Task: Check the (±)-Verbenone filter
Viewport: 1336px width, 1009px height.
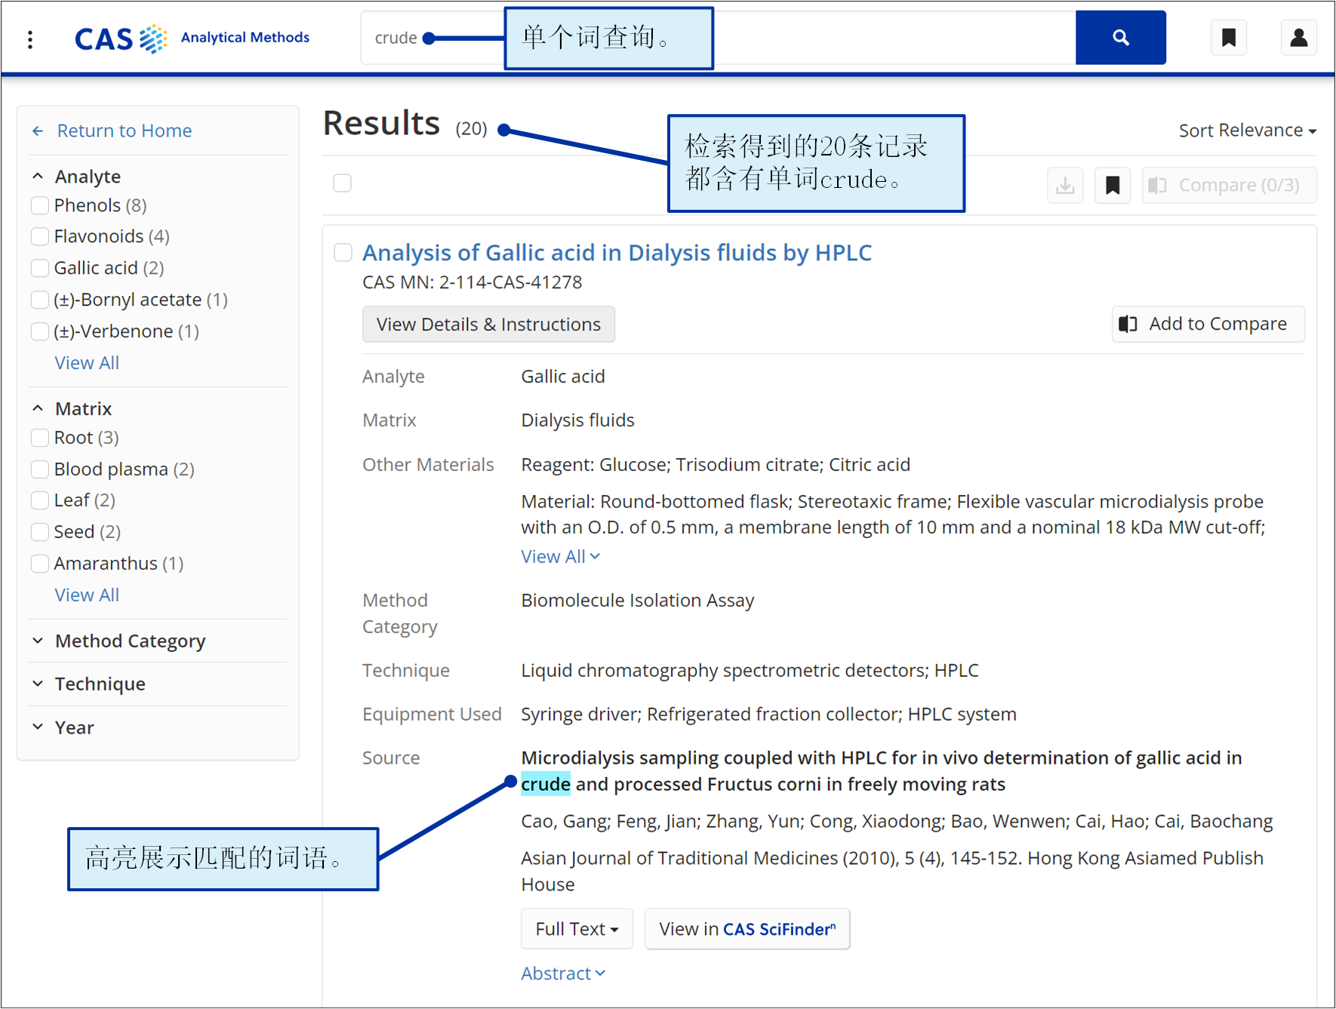Action: 40,332
